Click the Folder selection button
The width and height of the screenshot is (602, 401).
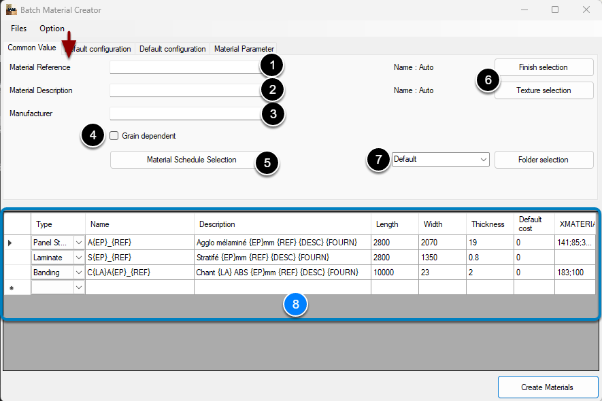point(544,160)
